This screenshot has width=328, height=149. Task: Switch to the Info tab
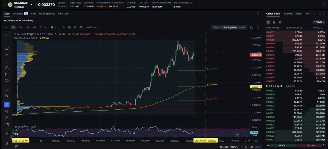tap(33, 13)
